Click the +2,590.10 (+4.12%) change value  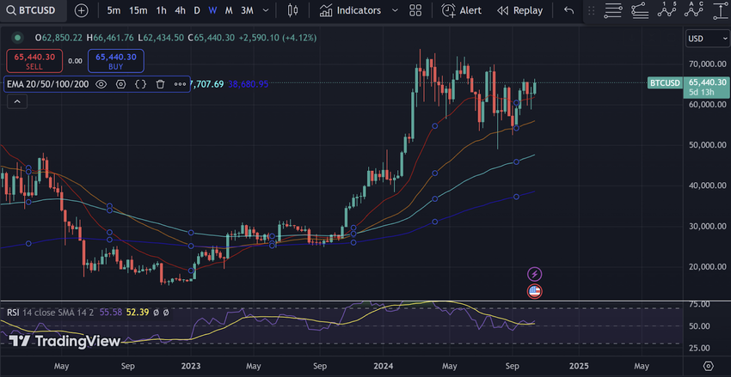278,38
